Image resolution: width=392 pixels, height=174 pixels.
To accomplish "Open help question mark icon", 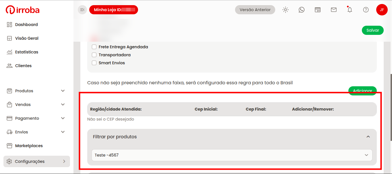I will click(366, 10).
